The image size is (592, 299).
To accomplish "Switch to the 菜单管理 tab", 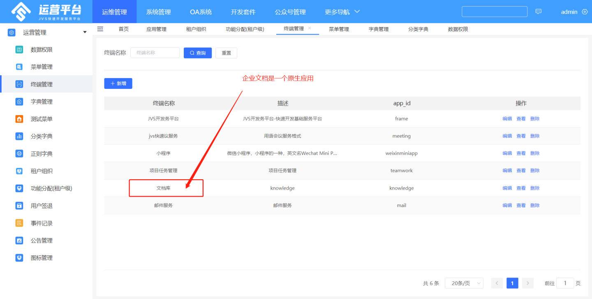I will 339,29.
